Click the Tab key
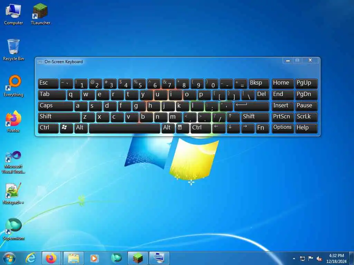 pos(52,95)
